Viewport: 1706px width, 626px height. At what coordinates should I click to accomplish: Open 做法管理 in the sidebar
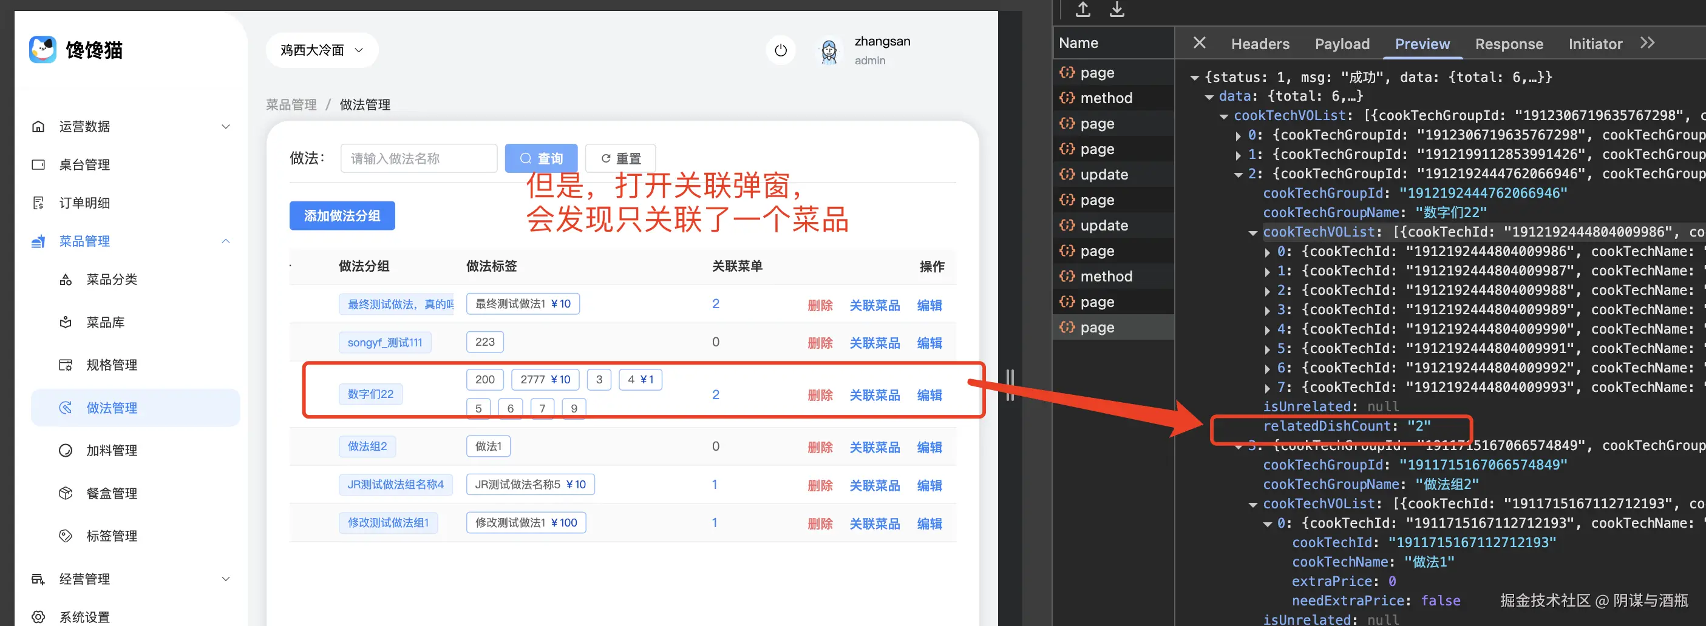pos(135,408)
